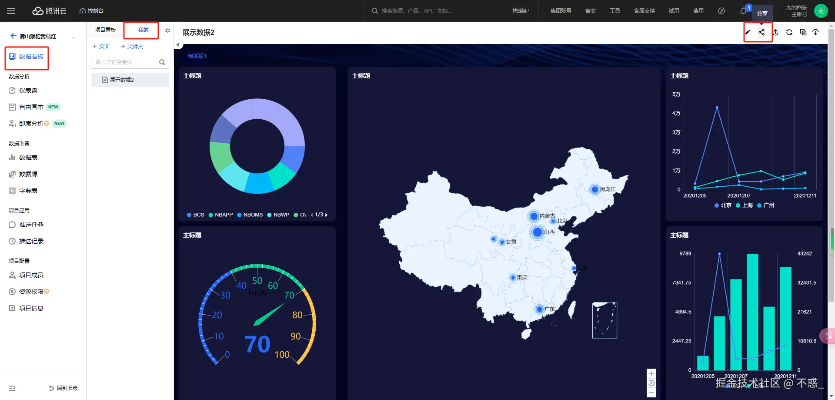Open 即席分析 in the sidebar
Screen dimensions: 835x400
click(29, 124)
